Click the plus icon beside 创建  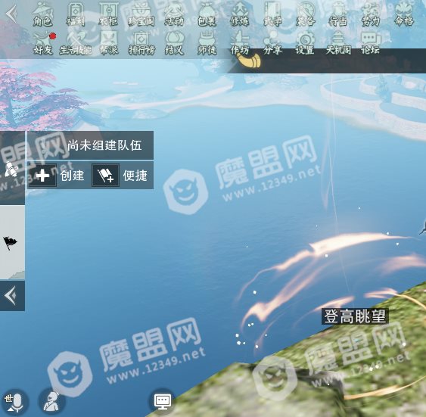point(42,176)
